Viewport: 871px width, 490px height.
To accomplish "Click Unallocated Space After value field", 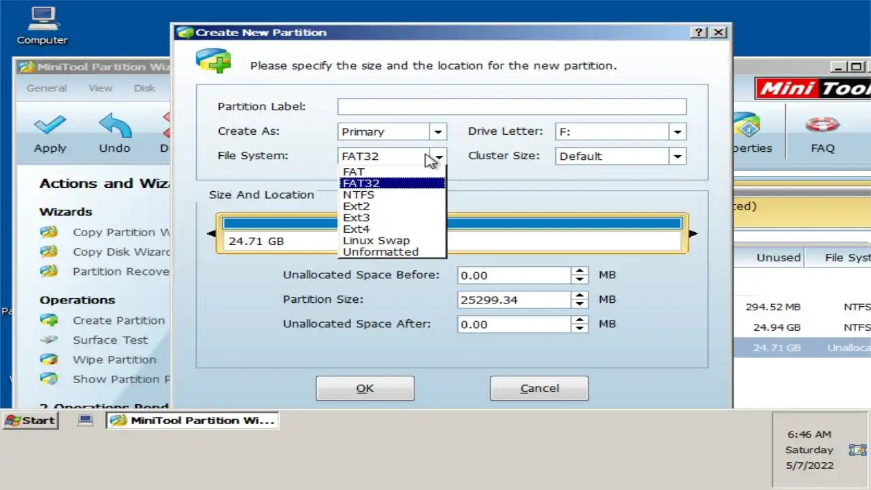I will 514,325.
